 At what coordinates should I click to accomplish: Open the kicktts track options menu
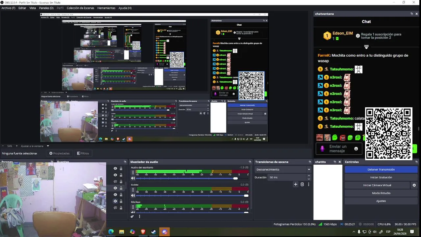coord(133,190)
